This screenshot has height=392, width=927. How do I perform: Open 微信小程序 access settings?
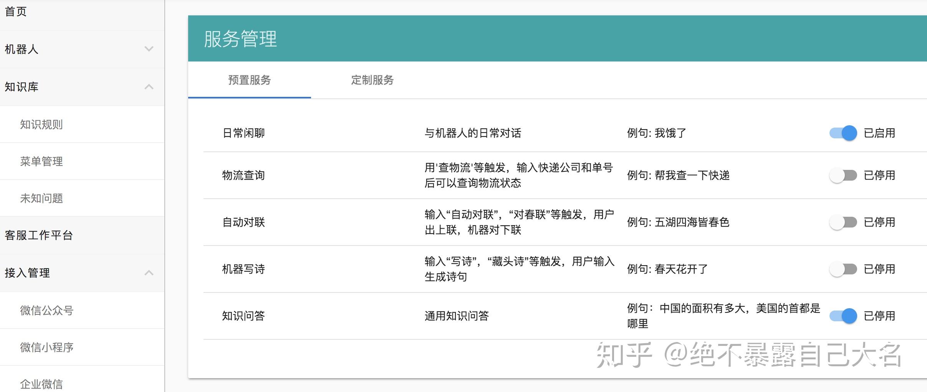coord(47,347)
